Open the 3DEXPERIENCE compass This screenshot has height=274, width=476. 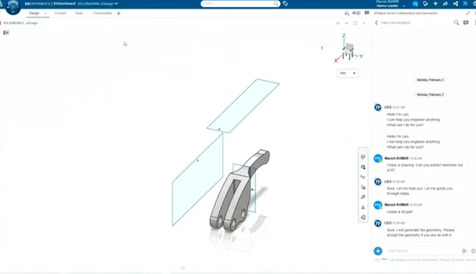click(x=13, y=7)
